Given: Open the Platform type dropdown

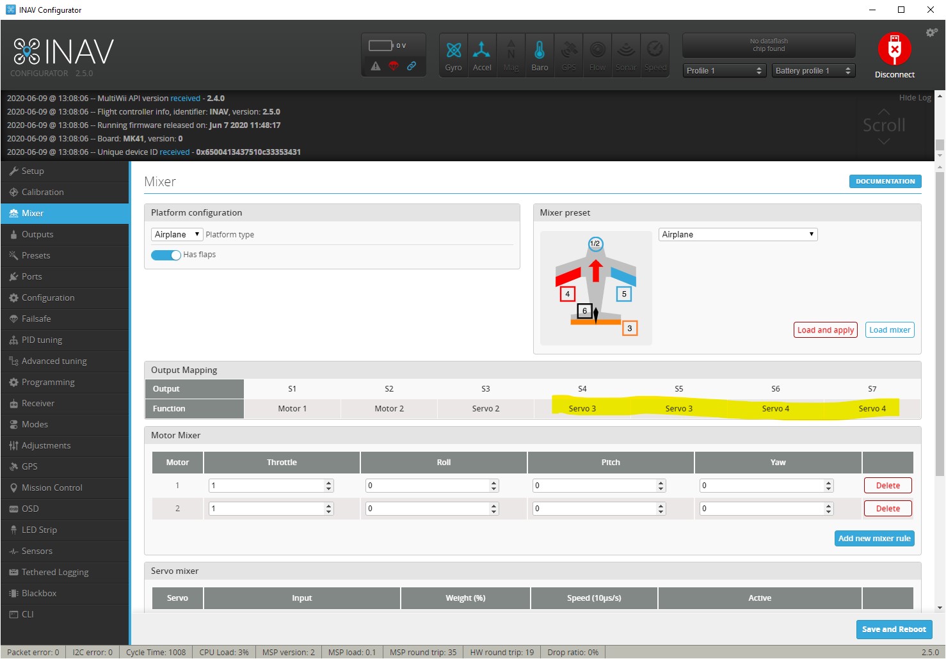Looking at the screenshot, I should [176, 234].
